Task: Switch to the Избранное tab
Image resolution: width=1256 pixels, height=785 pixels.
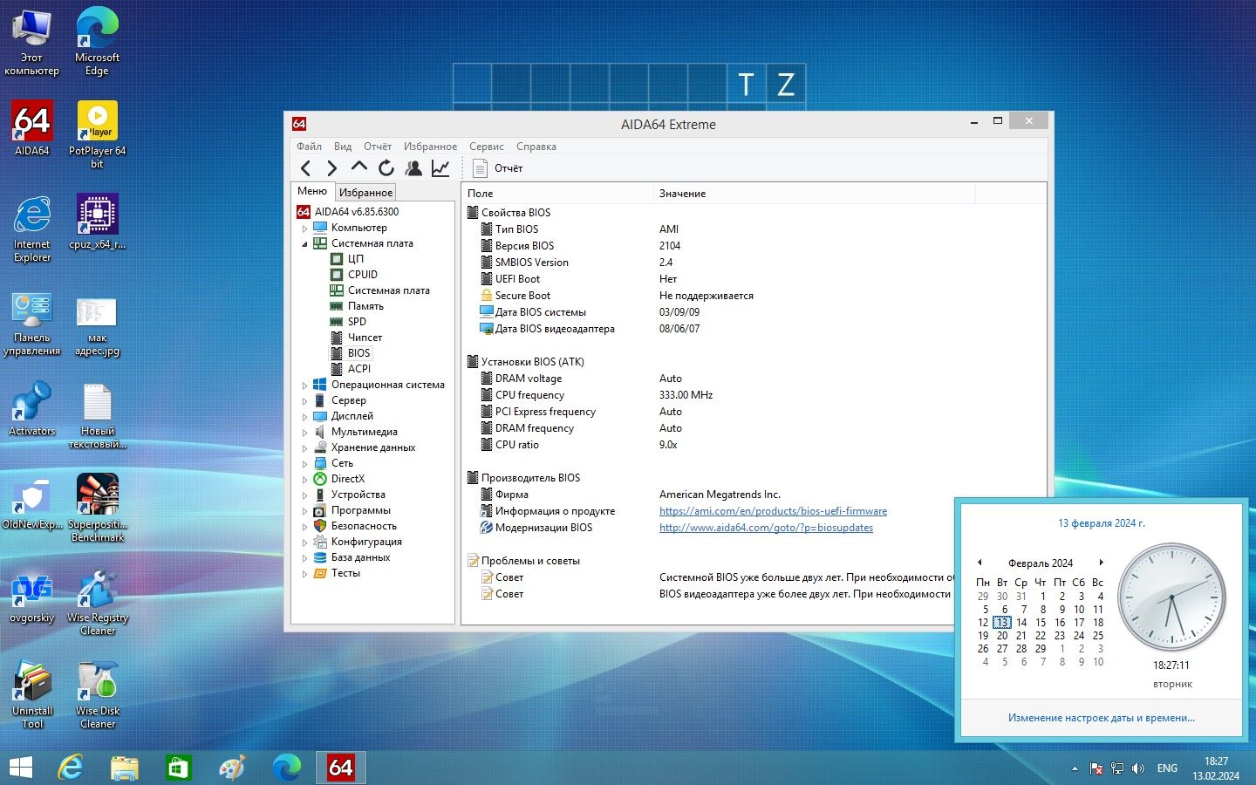Action: pyautogui.click(x=365, y=193)
